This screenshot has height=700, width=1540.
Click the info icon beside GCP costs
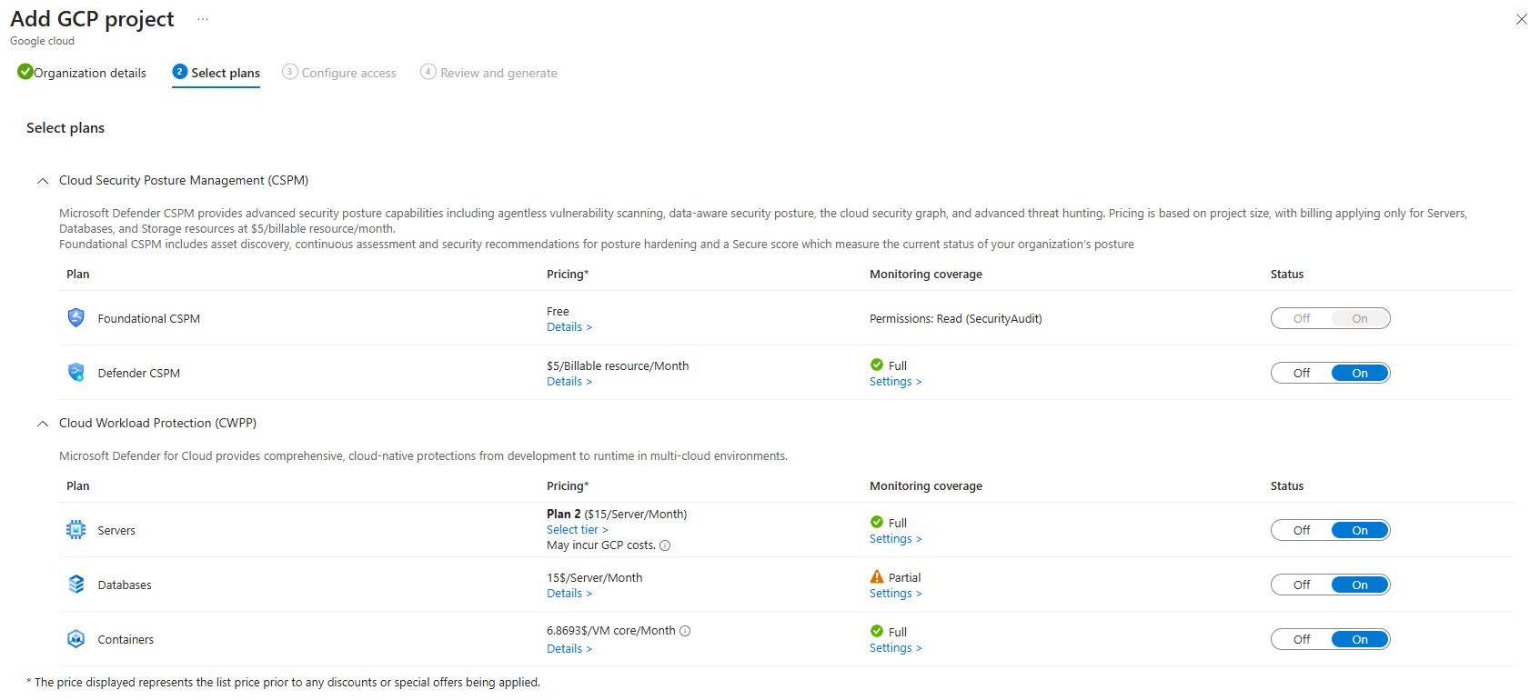click(x=665, y=545)
